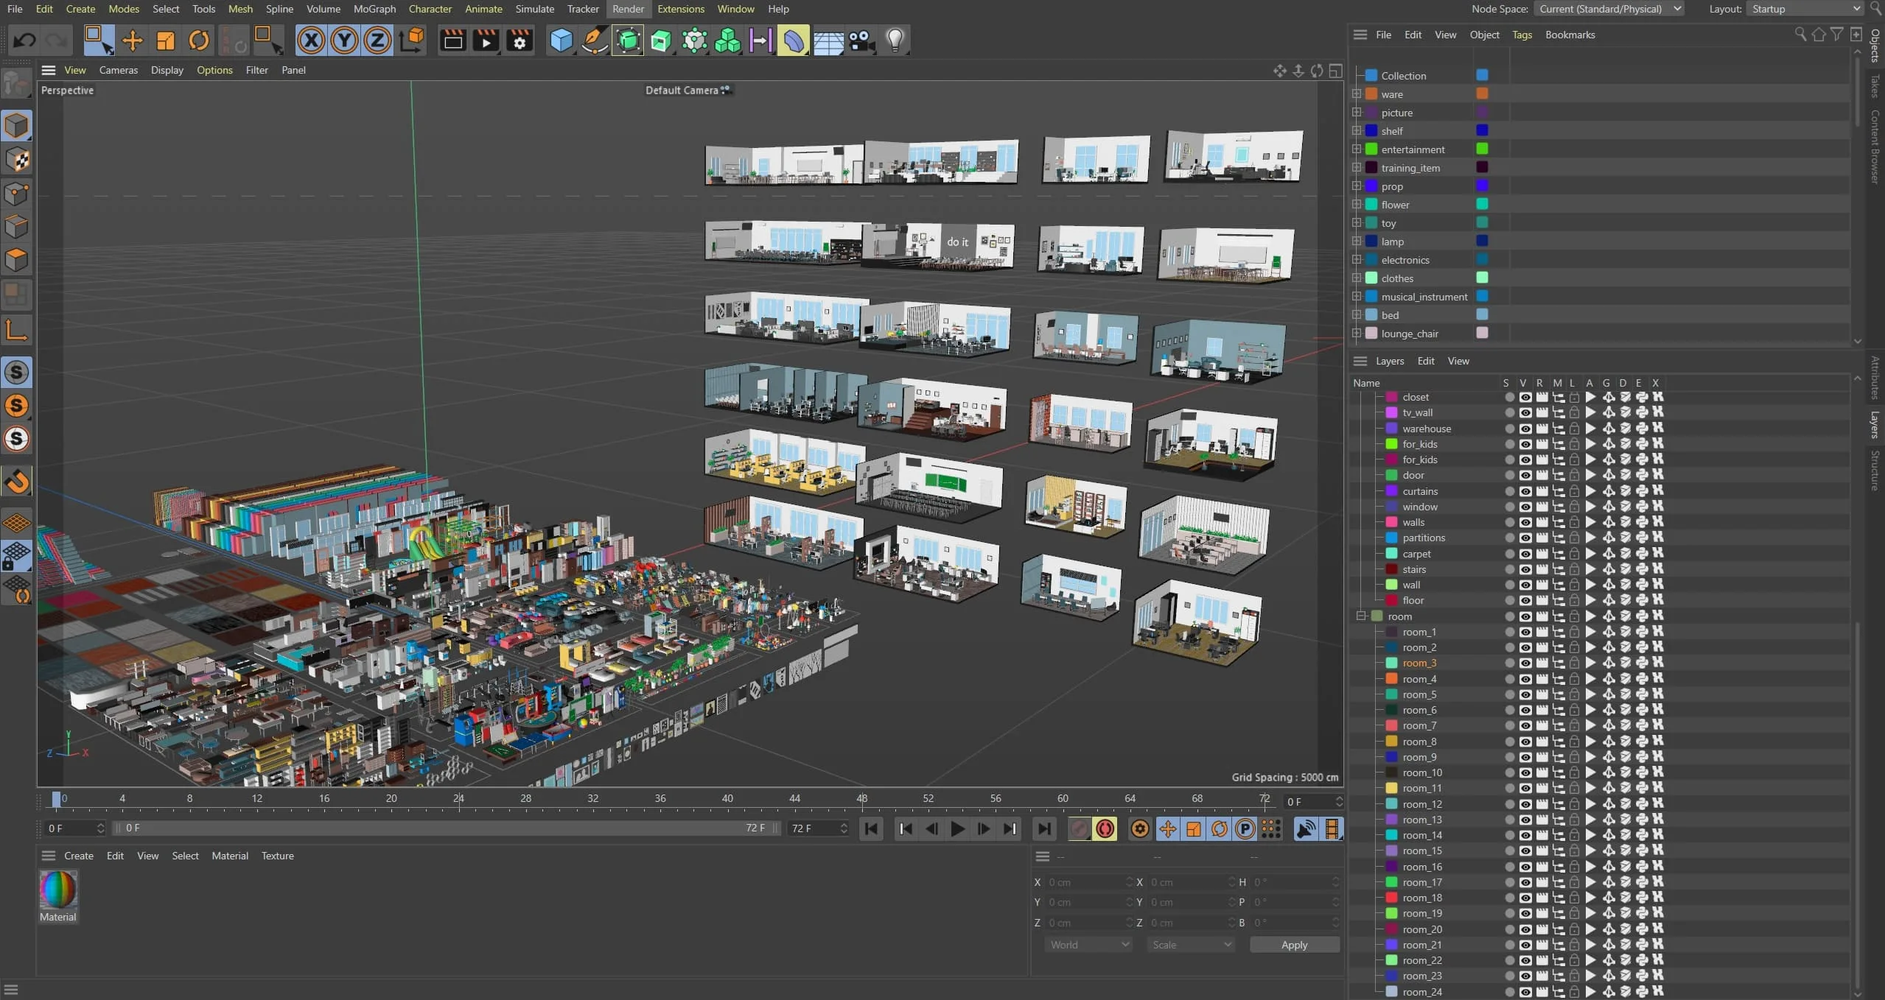Activate the Rotate tool

[x=199, y=40]
